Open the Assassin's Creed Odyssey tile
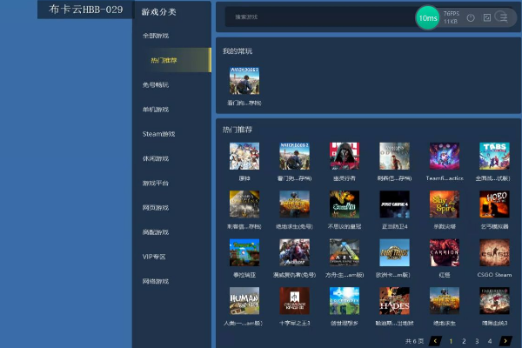Viewport: 522px width, 348px height. (394, 157)
